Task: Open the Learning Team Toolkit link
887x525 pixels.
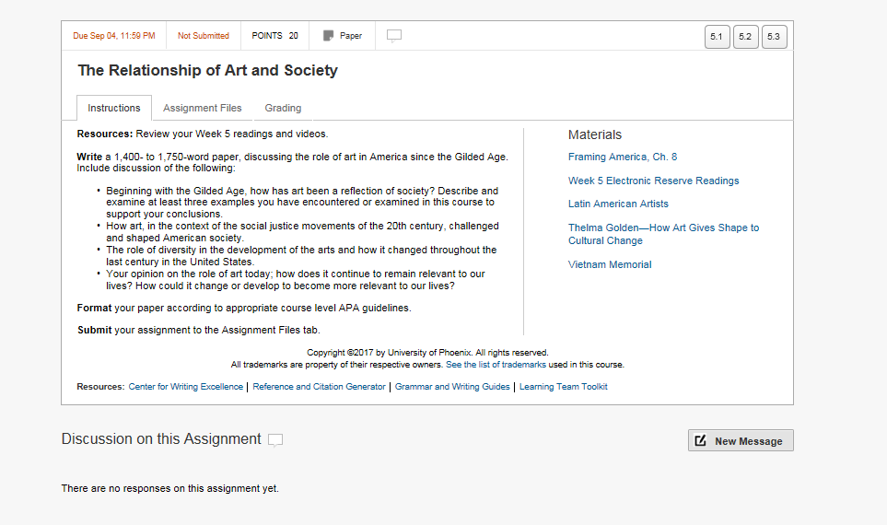Action: pyautogui.click(x=564, y=387)
